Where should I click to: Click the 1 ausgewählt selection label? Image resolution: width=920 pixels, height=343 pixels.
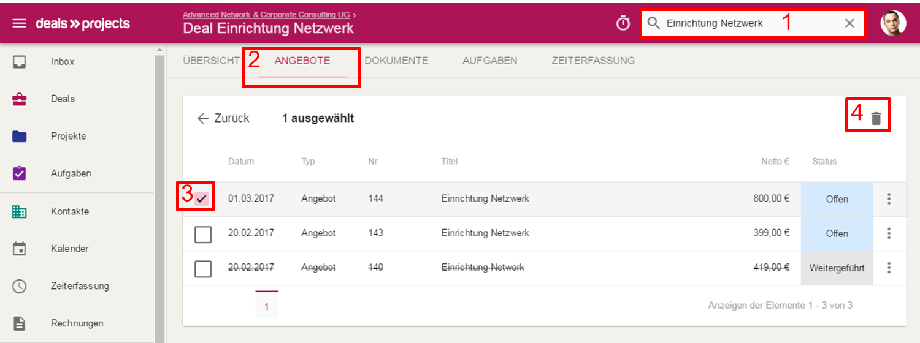[318, 118]
